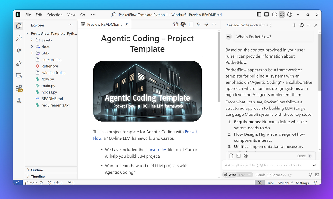Open markdown preview settings gear icon

tap(183, 24)
